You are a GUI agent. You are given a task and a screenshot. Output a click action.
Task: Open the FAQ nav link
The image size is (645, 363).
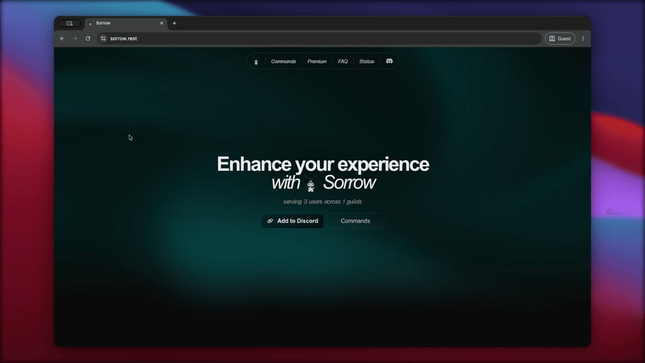(343, 61)
